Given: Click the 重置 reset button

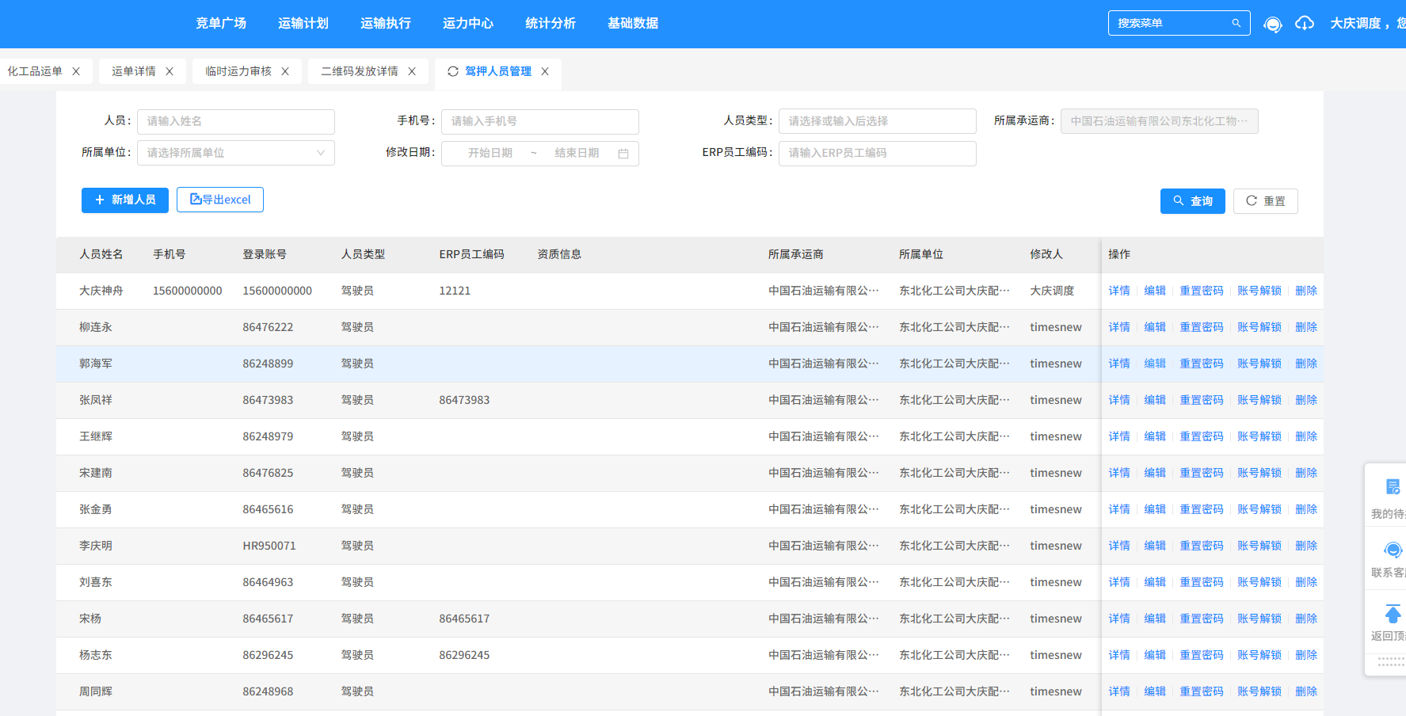Looking at the screenshot, I should 1266,201.
